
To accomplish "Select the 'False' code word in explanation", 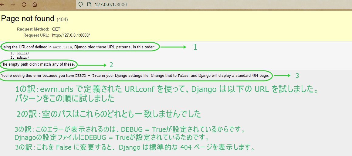I will click(x=183, y=76).
